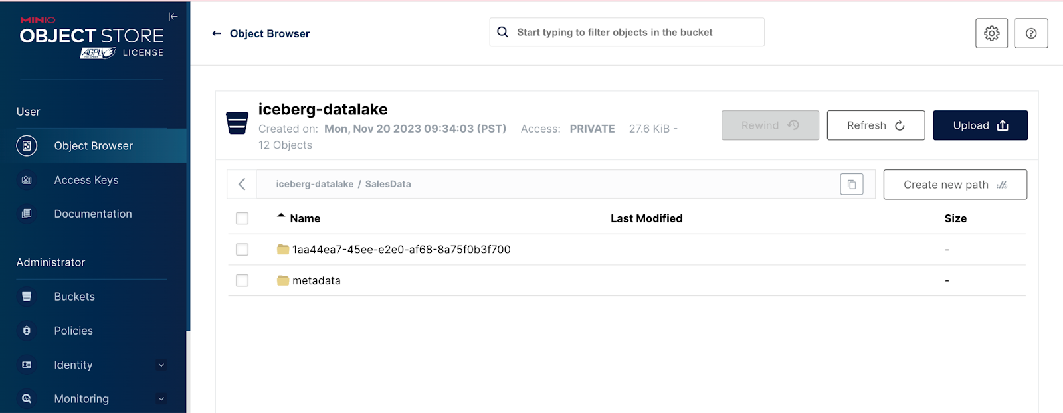Sort objects by the Name column arrow
Image resolution: width=1063 pixels, height=413 pixels.
[281, 216]
